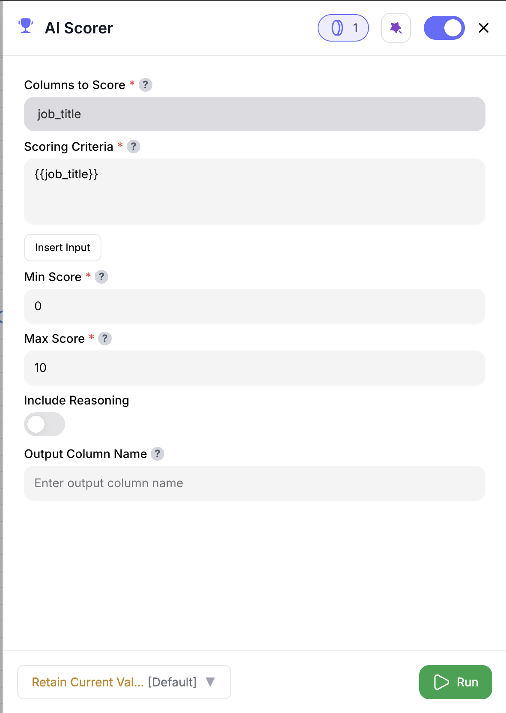
Task: Edit the Scoring Criteria text area
Action: tap(254, 191)
